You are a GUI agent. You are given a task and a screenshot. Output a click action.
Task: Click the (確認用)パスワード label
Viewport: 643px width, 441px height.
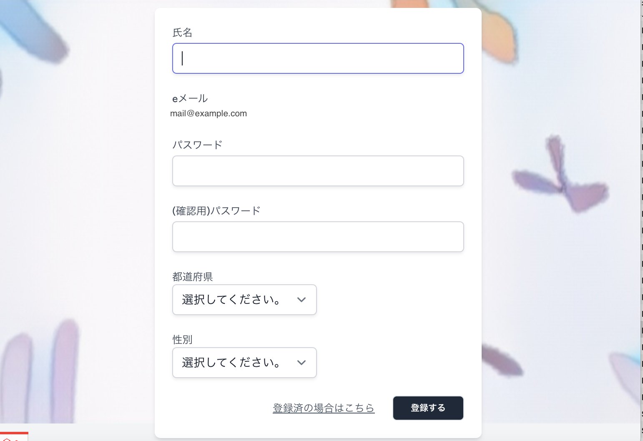coord(216,211)
